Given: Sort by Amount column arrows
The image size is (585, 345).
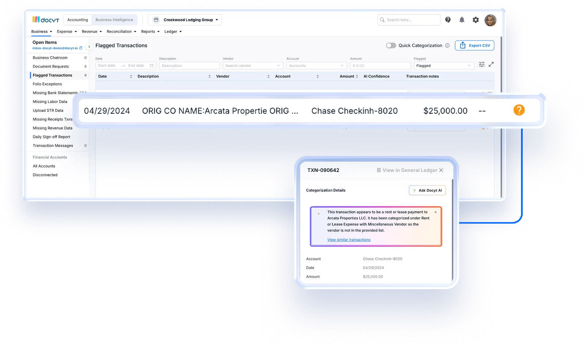Looking at the screenshot, I should [x=357, y=76].
